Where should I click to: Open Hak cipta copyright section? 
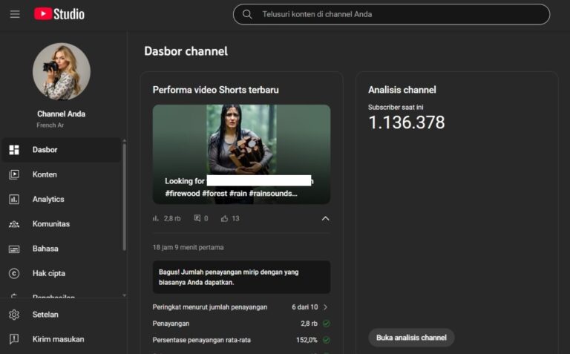(x=48, y=273)
